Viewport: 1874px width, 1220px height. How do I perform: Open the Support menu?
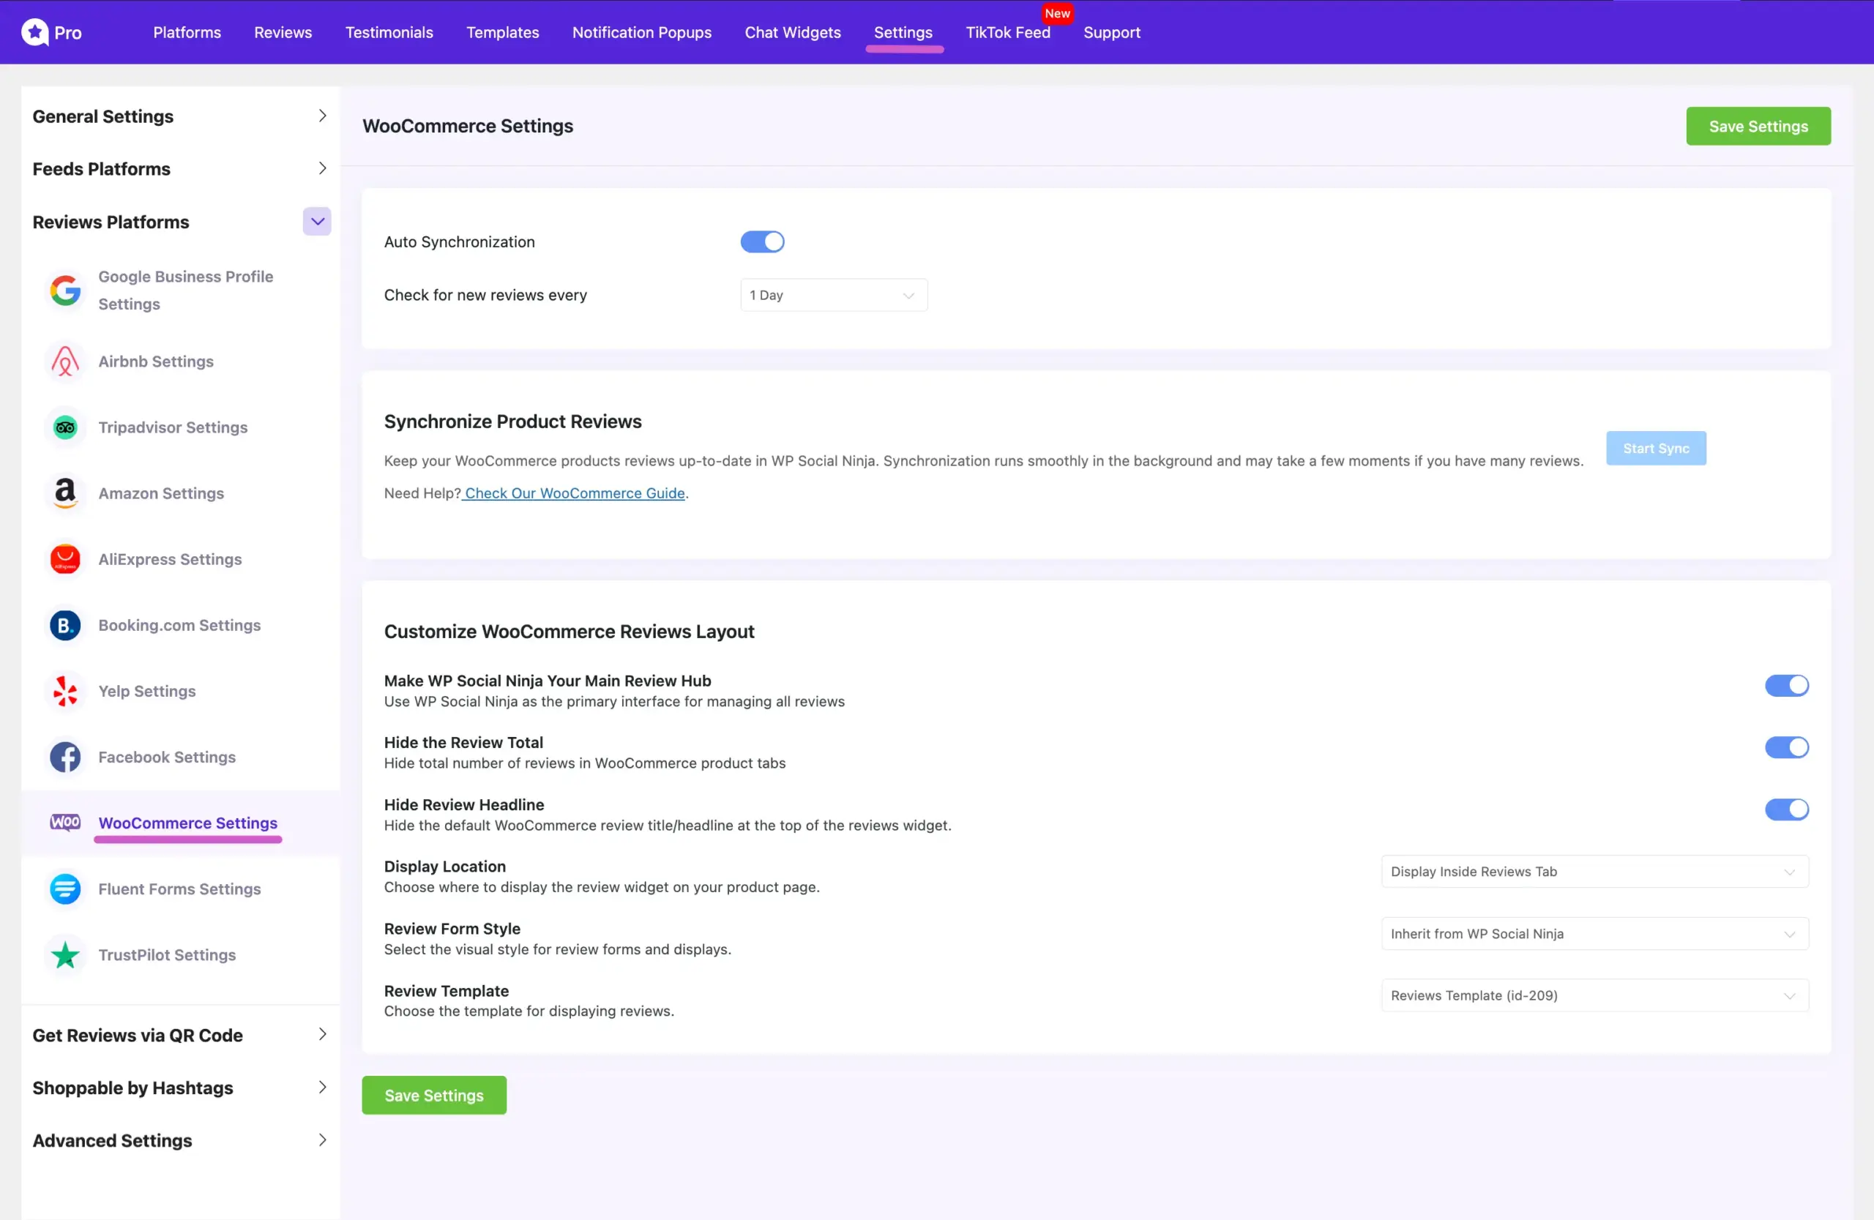(x=1112, y=32)
